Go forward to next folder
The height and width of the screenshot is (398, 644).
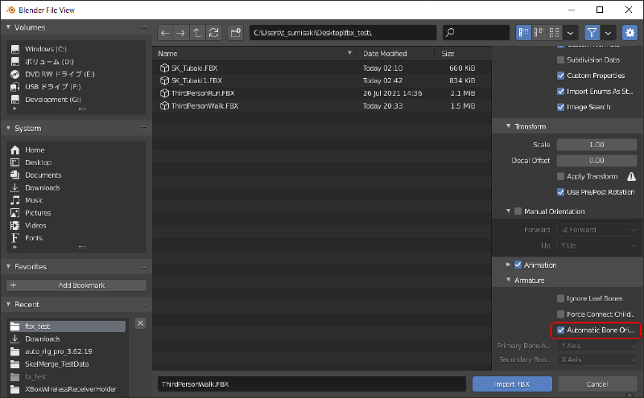point(180,32)
